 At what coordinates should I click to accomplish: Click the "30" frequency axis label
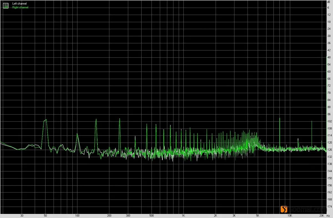22,216
